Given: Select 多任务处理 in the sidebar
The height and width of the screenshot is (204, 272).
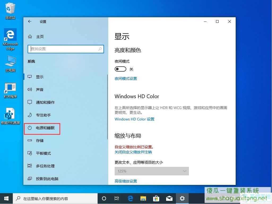Looking at the screenshot, I should (45, 166).
